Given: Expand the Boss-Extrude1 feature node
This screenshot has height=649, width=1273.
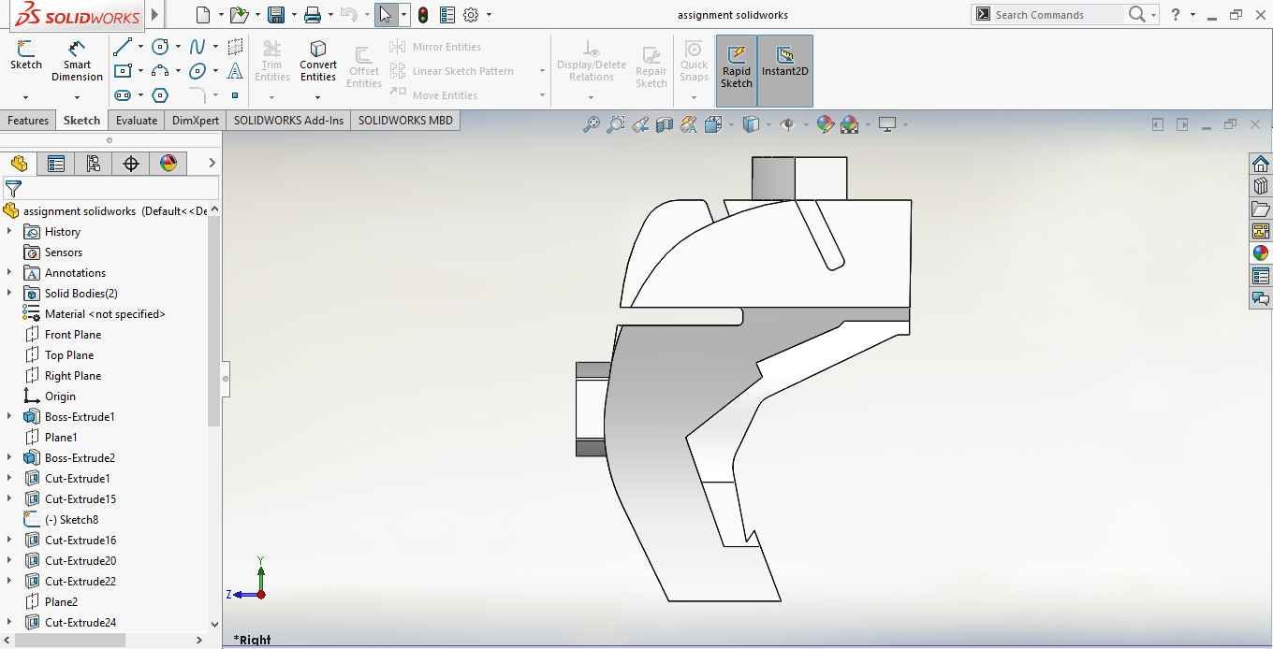Looking at the screenshot, I should [x=9, y=417].
